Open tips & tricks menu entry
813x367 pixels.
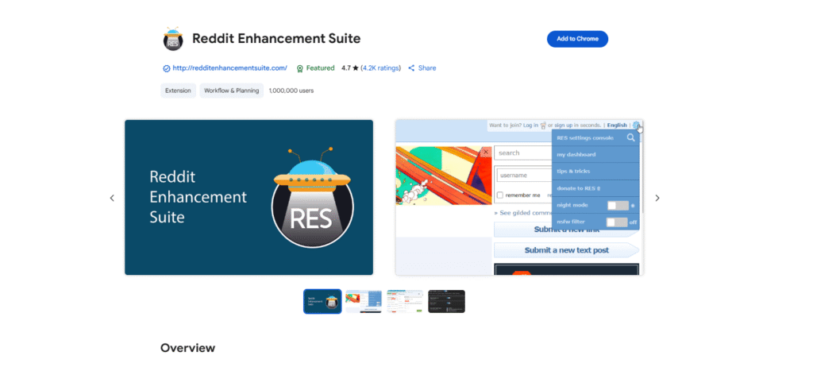pyautogui.click(x=575, y=171)
